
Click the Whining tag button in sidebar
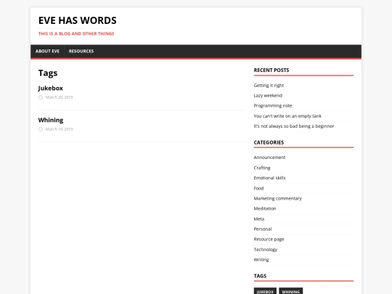pyautogui.click(x=291, y=291)
